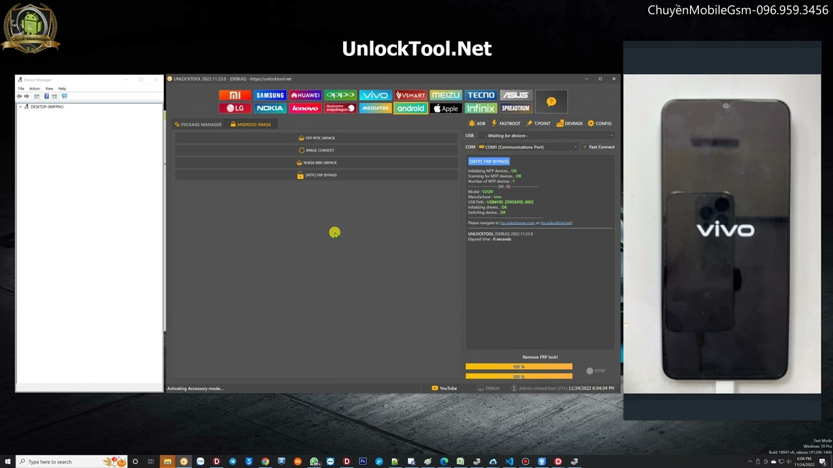Image resolution: width=833 pixels, height=468 pixels.
Task: Collapse the DESKTOP-069FPNO tree node
Action: tap(20, 107)
